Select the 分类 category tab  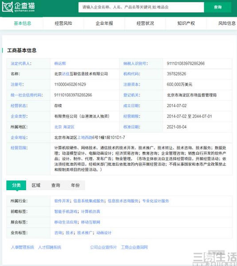(16, 185)
